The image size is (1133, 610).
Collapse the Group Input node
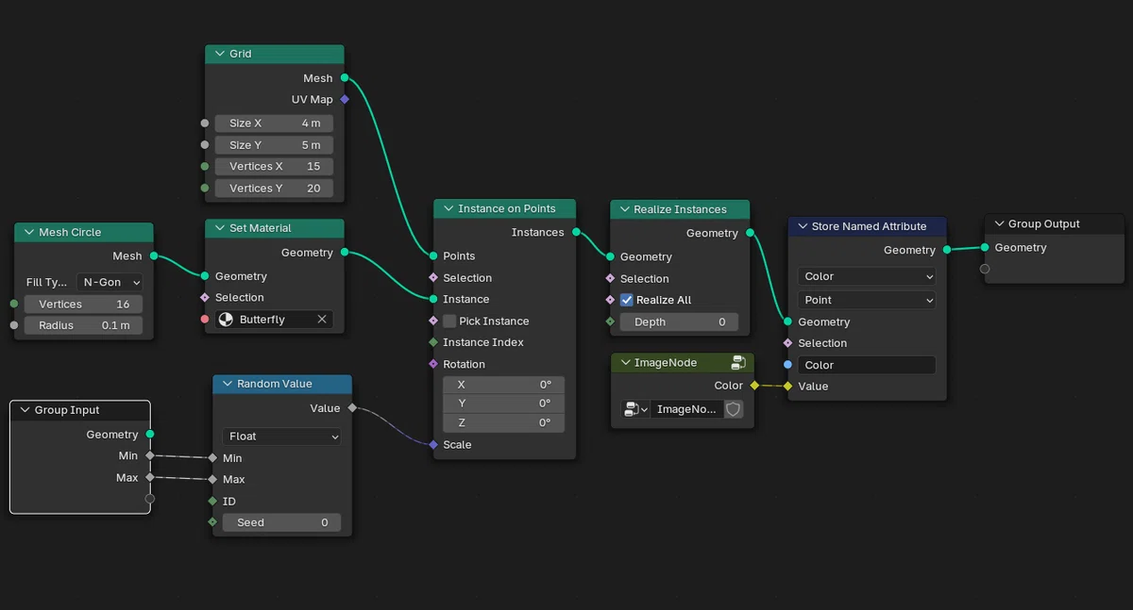(25, 410)
